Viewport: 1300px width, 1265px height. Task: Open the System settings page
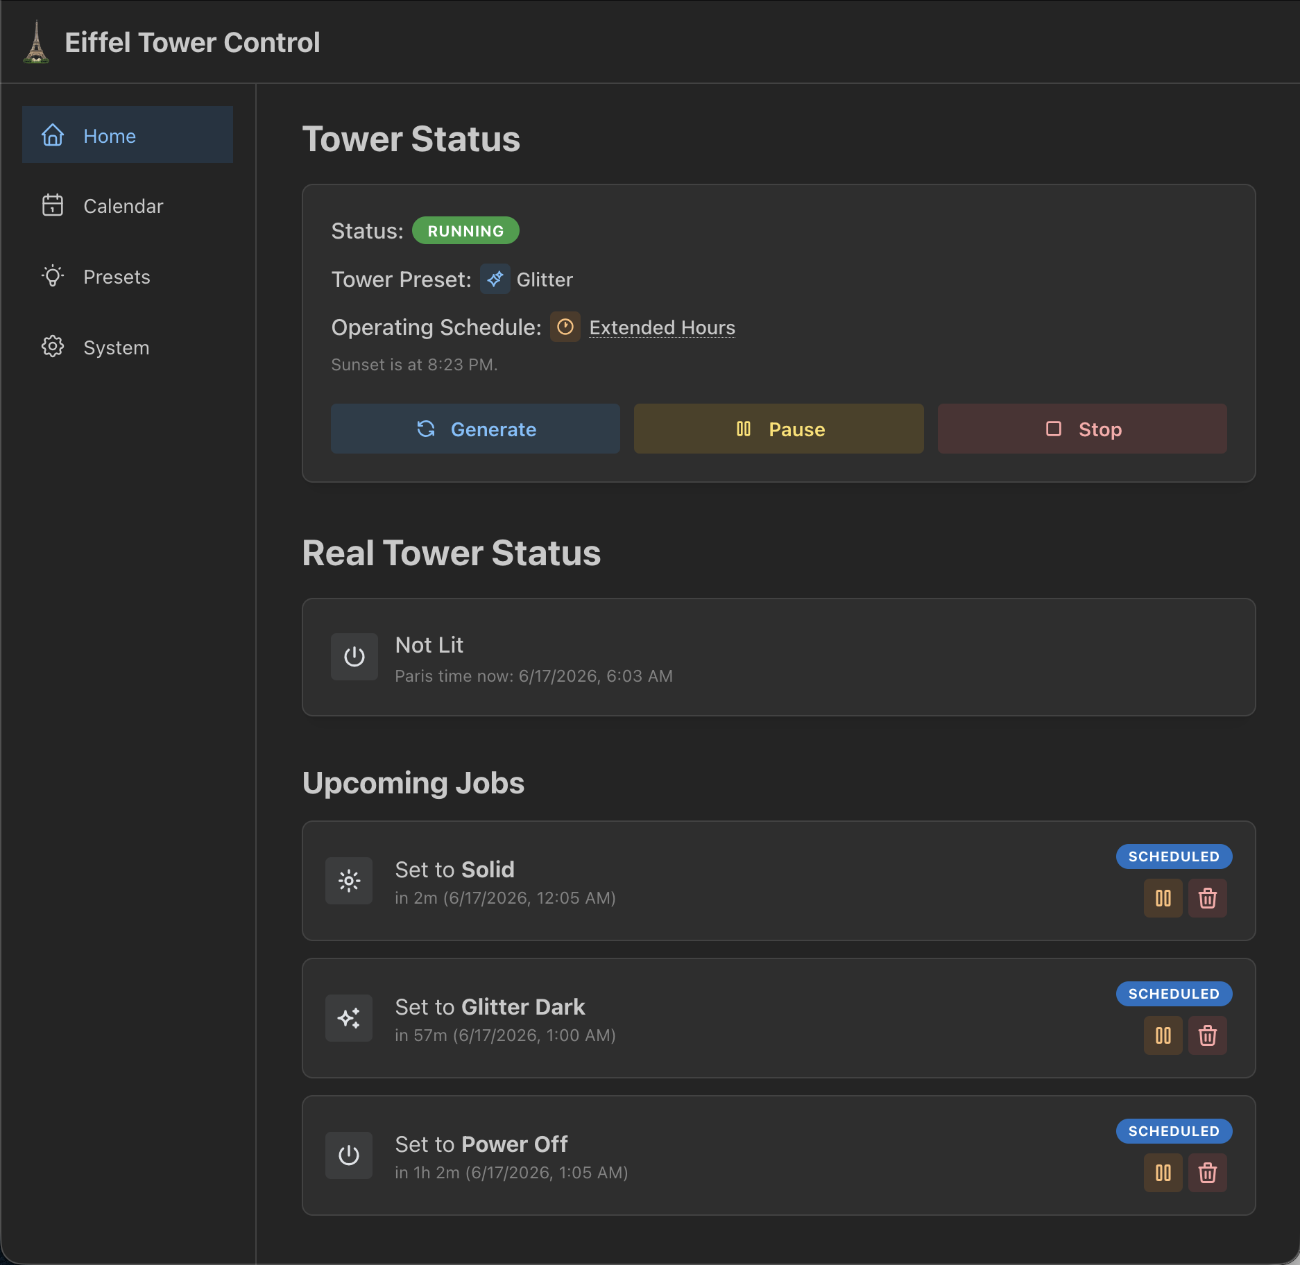tap(128, 347)
